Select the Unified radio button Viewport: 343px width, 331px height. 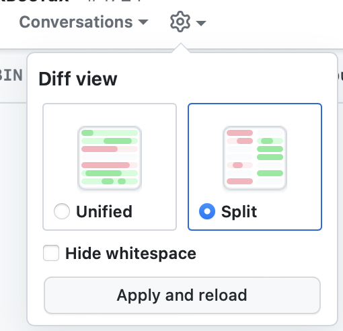pos(62,211)
